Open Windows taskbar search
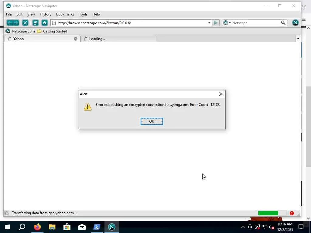 coord(22,227)
